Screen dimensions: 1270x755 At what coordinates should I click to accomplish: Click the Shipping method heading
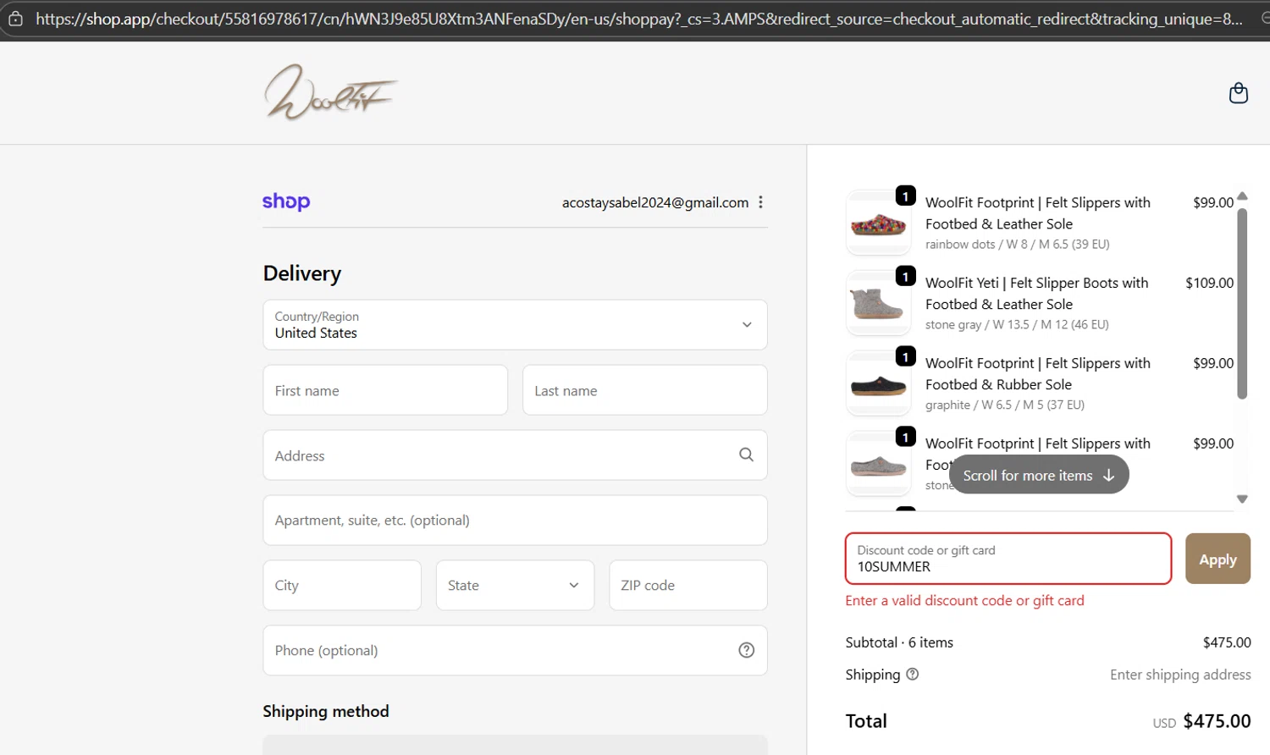[x=326, y=711]
